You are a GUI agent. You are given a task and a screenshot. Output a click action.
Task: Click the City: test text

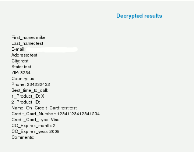(x=20, y=61)
